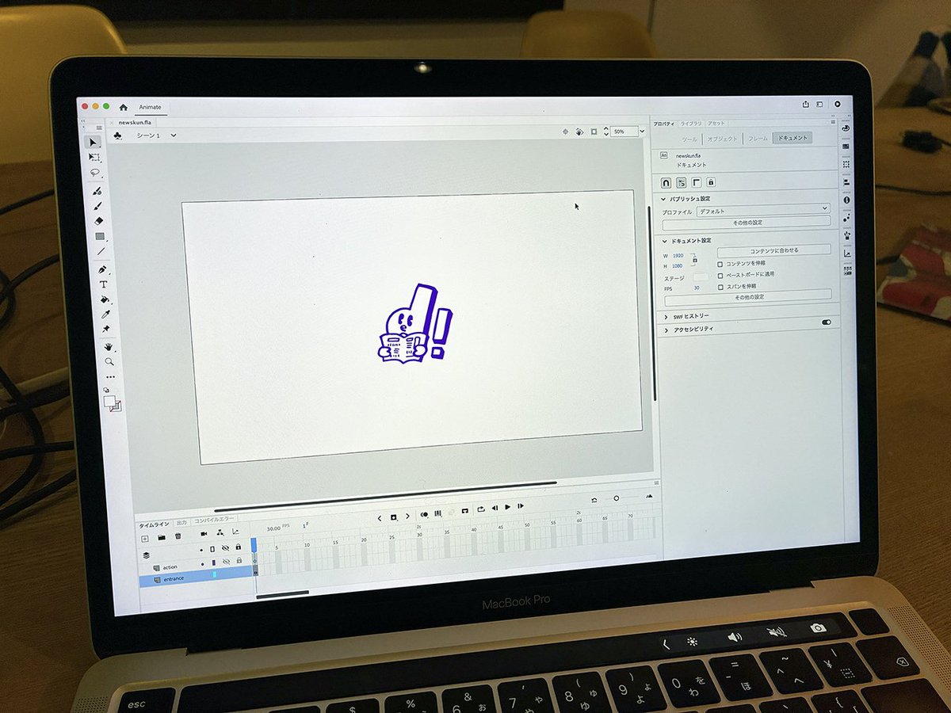Click その他の設定 under ドキュメント設定
Image resolution: width=951 pixels, height=713 pixels.
coord(748,297)
